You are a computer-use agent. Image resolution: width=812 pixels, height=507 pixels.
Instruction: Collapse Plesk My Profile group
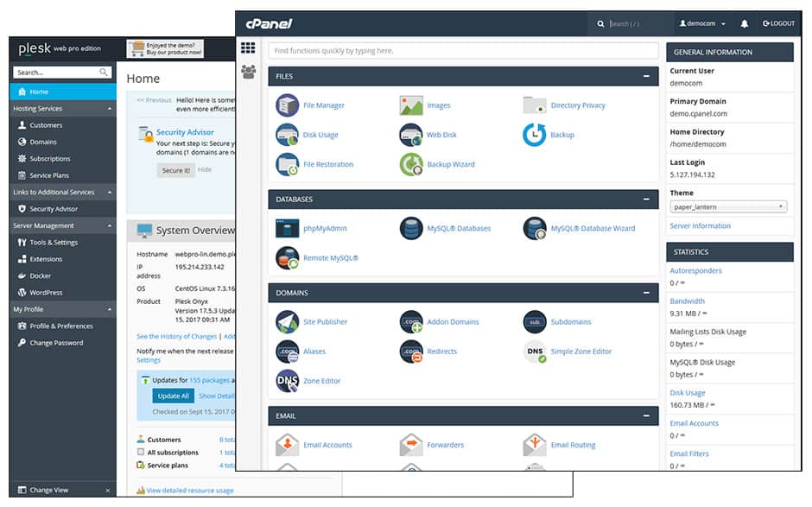click(110, 309)
